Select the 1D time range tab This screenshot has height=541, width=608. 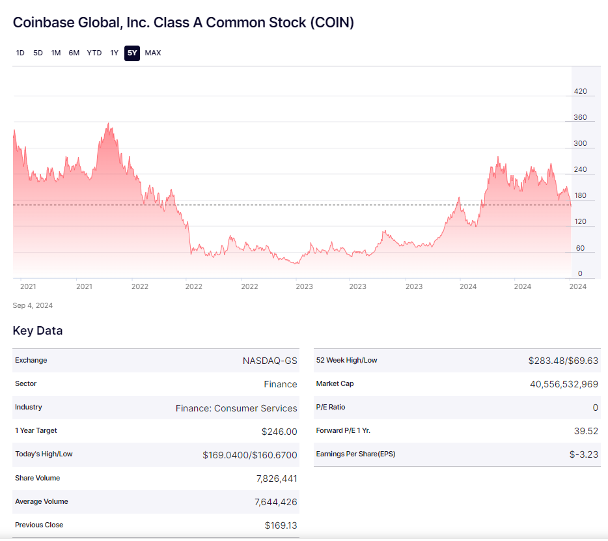(x=20, y=53)
